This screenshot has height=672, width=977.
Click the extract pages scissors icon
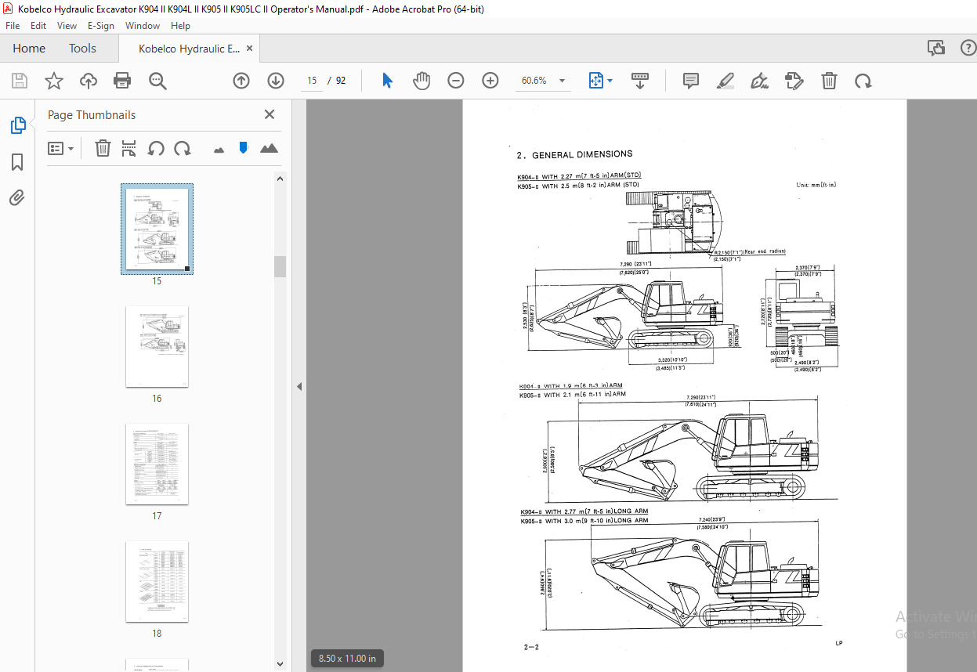129,148
